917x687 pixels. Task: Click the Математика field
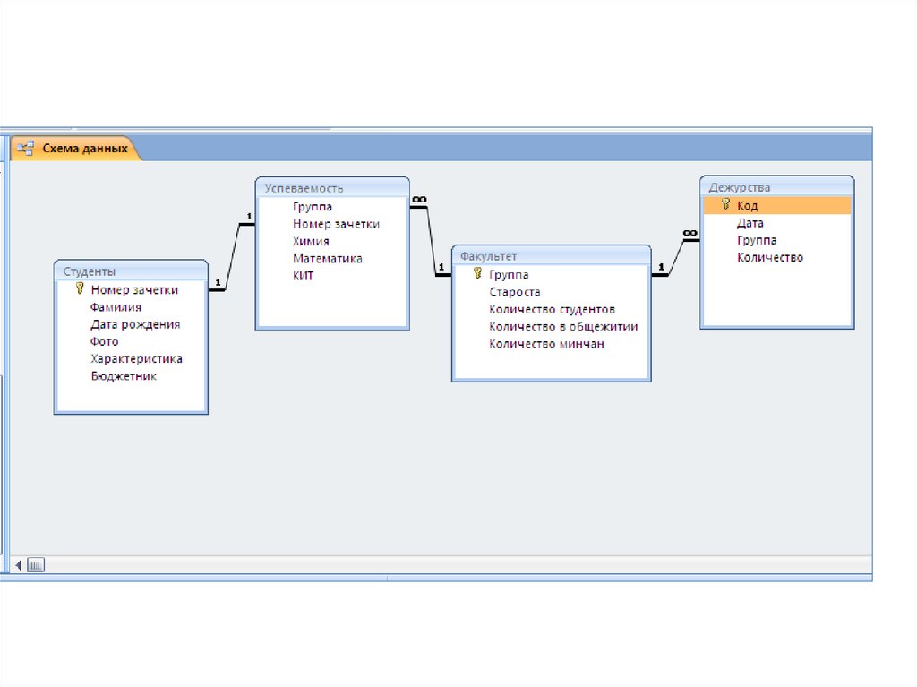(x=327, y=258)
